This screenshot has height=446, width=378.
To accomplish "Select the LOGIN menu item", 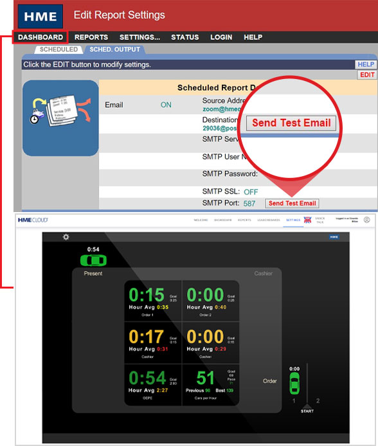I will (x=221, y=37).
